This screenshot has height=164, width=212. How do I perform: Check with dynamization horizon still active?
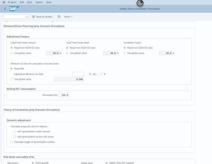[x=14, y=137]
